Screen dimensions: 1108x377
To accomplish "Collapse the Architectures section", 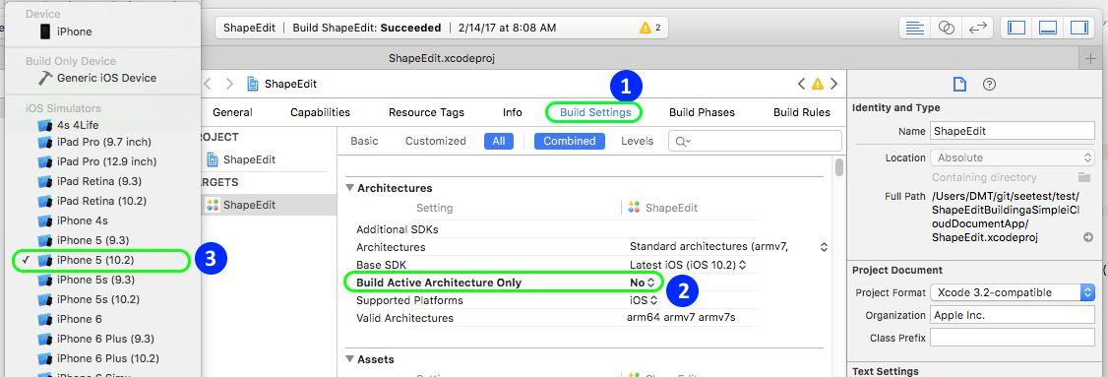I will click(x=348, y=188).
